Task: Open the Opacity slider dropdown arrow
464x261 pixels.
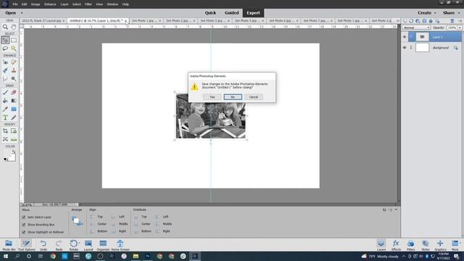Action: point(460,28)
